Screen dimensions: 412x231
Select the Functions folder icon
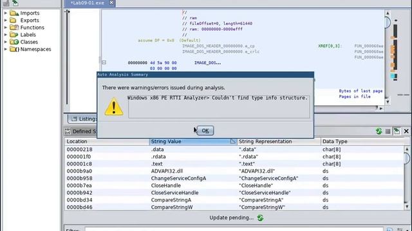pyautogui.click(x=14, y=27)
